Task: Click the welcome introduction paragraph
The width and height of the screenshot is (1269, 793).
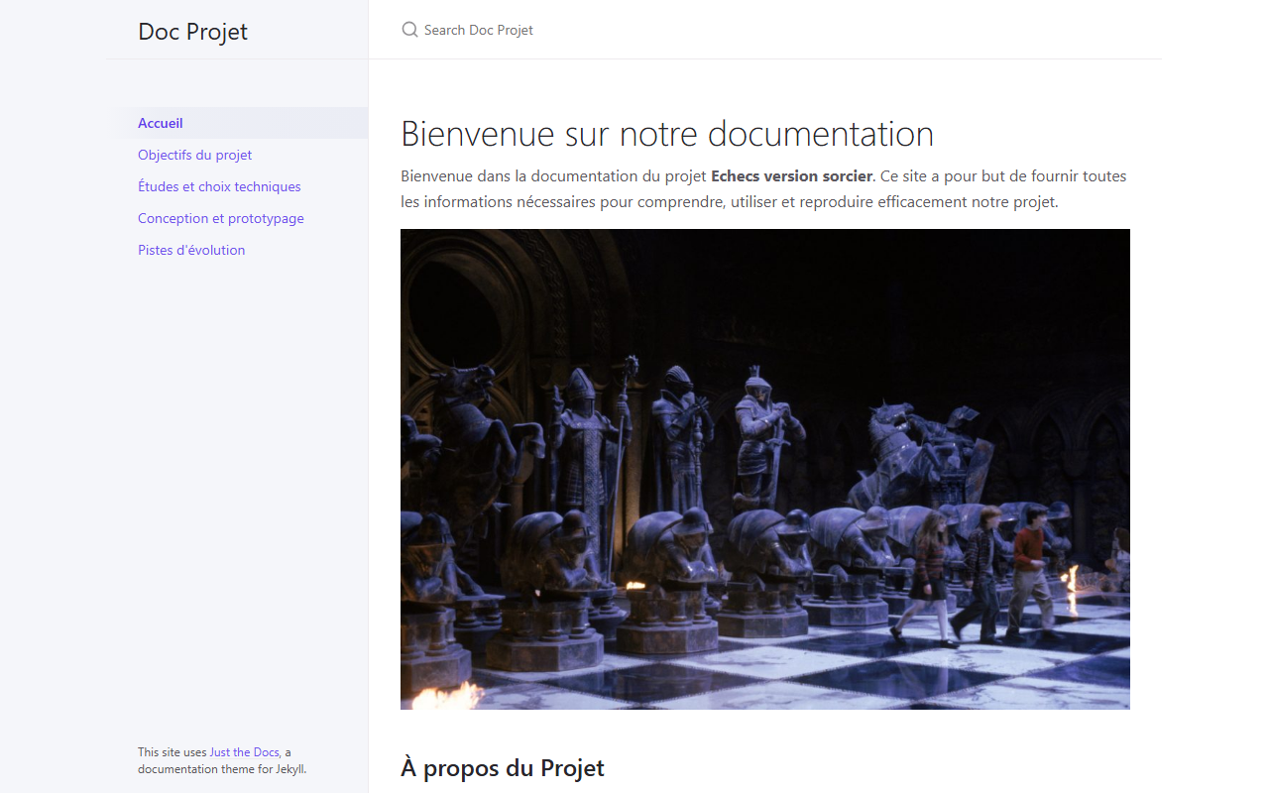Action: point(764,189)
